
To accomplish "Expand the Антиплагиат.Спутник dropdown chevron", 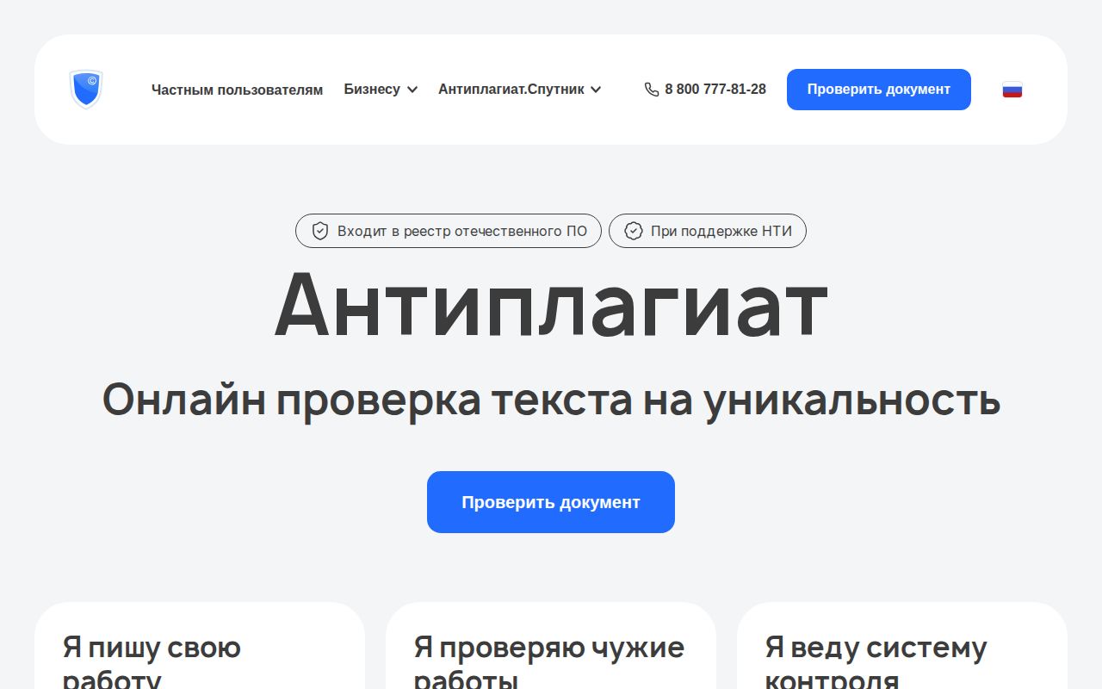I will 596,90.
